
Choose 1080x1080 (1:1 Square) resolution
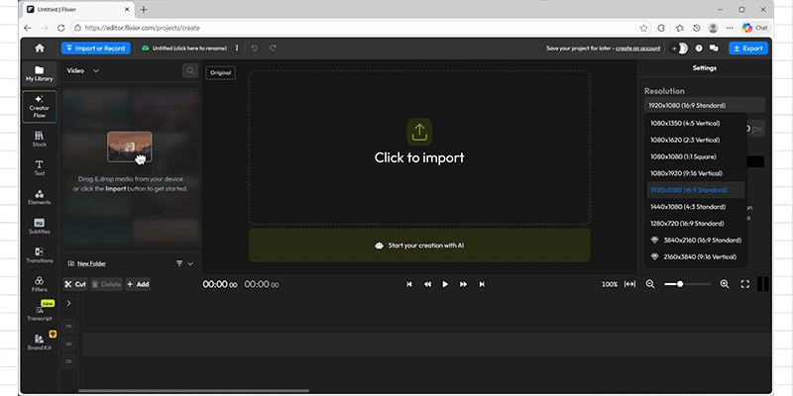[x=696, y=156]
